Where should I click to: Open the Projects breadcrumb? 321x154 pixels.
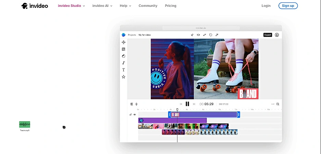pyautogui.click(x=132, y=35)
